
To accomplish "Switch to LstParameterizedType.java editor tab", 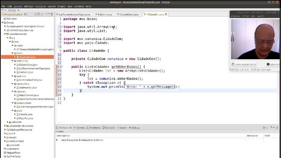I will pos(73,14).
